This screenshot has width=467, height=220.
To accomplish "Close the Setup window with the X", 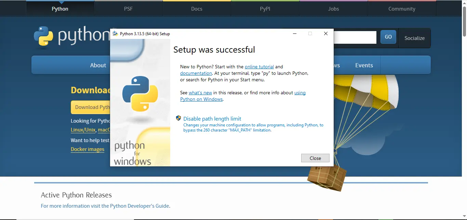I will [x=325, y=33].
